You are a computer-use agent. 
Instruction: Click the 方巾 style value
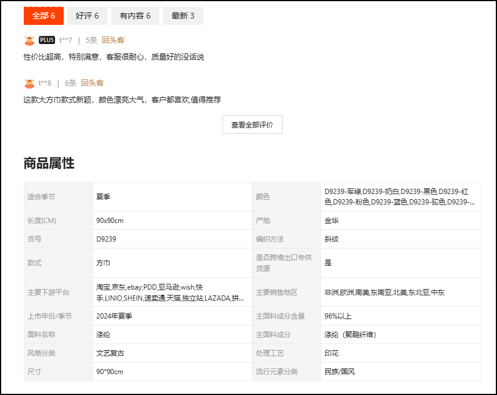pos(103,263)
